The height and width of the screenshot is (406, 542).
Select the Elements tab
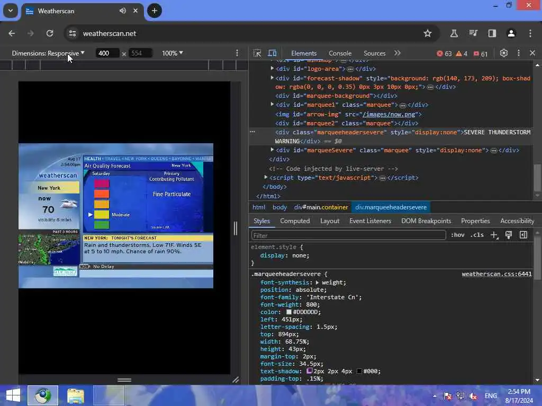click(x=304, y=53)
